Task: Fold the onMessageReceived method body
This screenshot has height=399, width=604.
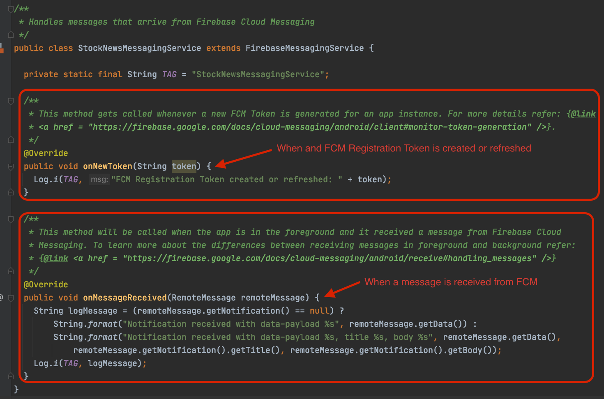Action: point(11,298)
